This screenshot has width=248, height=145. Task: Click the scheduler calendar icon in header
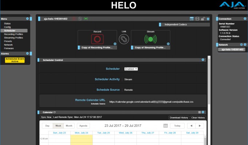coord(192,19)
